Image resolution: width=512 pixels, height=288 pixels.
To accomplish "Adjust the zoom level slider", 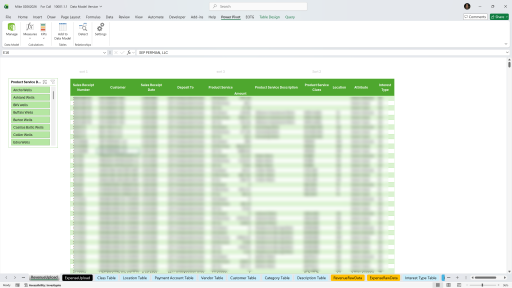I will click(x=482, y=285).
